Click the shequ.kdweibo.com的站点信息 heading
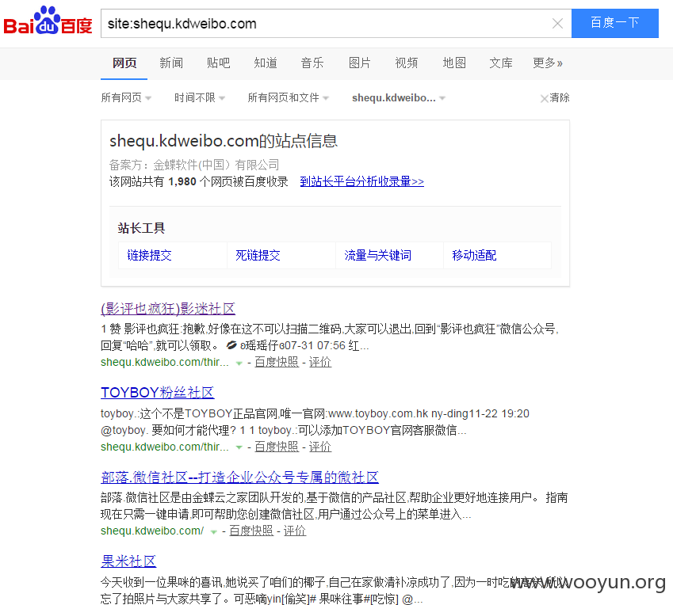The image size is (673, 605). (224, 141)
